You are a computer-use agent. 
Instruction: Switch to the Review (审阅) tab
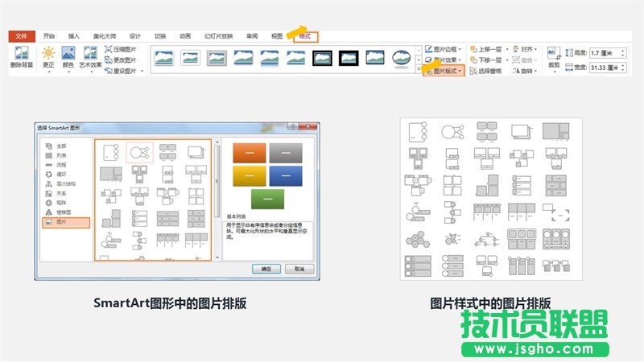tap(252, 36)
